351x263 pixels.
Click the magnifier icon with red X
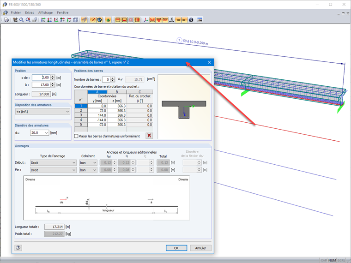[x=28, y=20]
